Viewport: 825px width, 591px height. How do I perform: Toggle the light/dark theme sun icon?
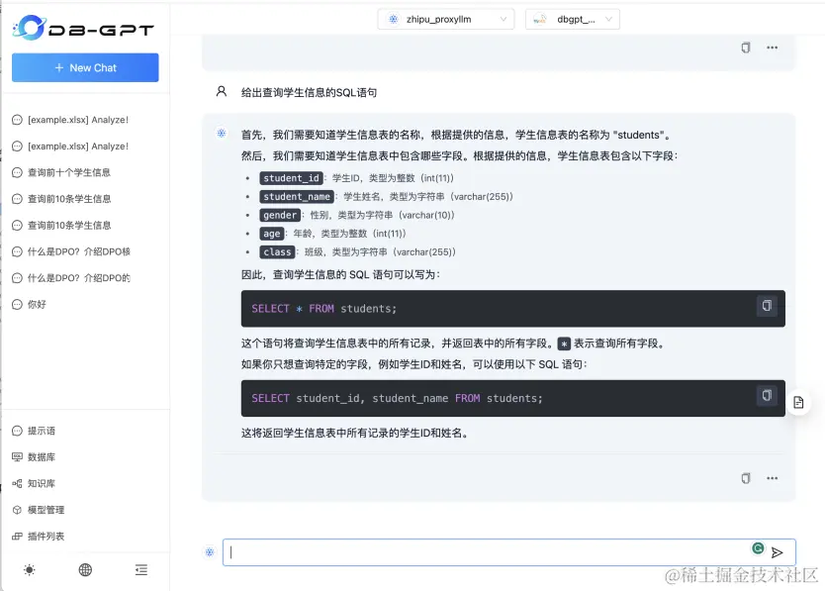28,569
